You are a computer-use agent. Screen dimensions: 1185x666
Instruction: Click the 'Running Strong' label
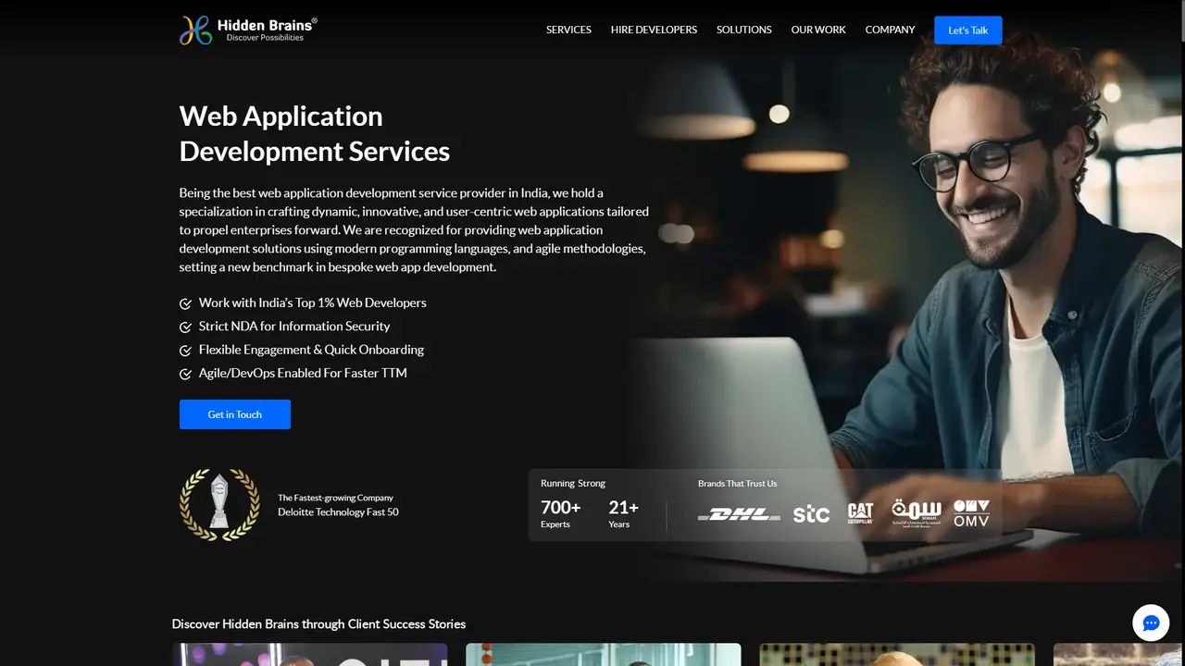coord(573,483)
